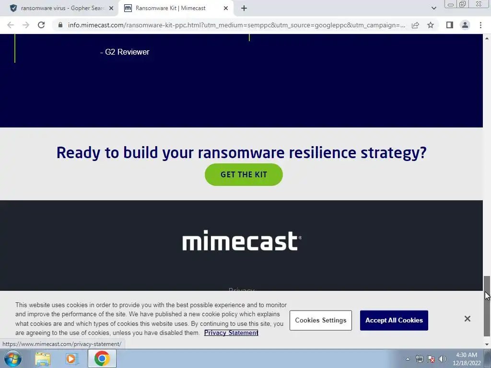Open Windows Explorer from the taskbar
Image resolution: width=491 pixels, height=368 pixels.
click(x=43, y=358)
